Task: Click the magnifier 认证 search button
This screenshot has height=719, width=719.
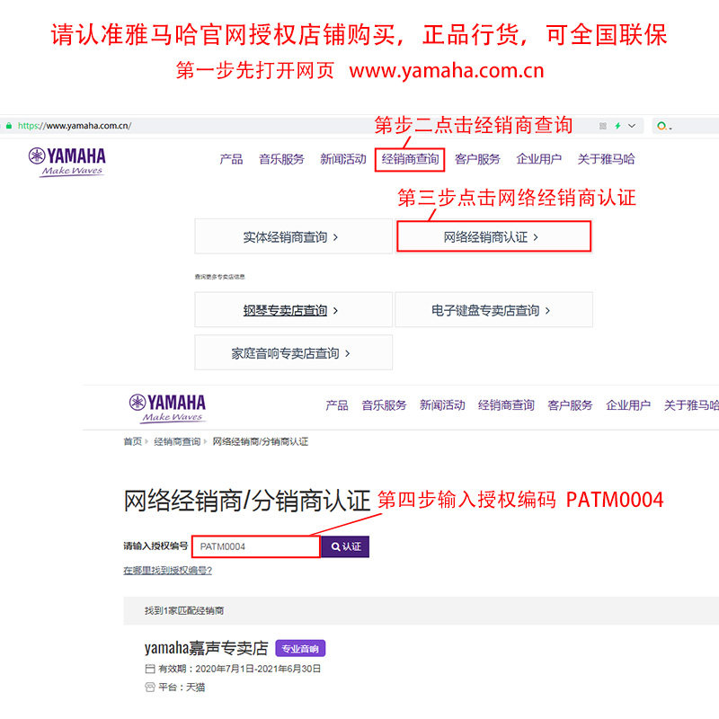Action: coord(345,546)
